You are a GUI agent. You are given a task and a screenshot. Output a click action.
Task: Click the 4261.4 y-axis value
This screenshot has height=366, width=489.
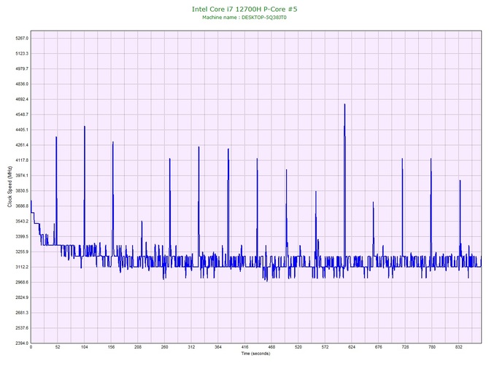(x=22, y=145)
